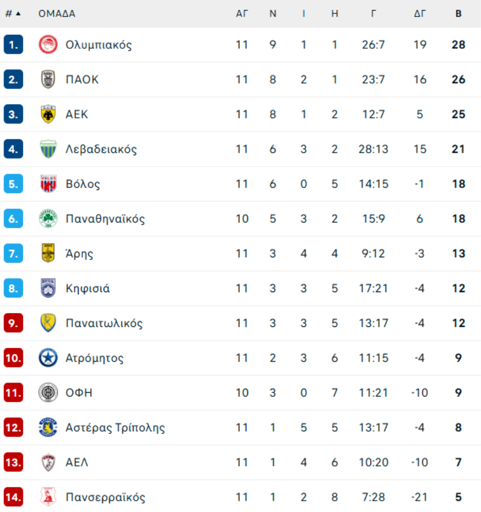Click the Παναιτωλικός team name
This screenshot has width=481, height=512.
[104, 323]
